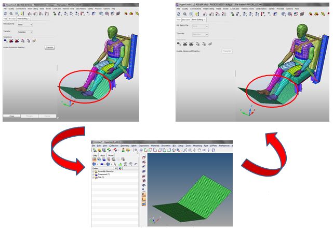The width and height of the screenshot is (333, 233).
Task: Open Transfer dropdown set to Selection, left window
Action: point(24,32)
